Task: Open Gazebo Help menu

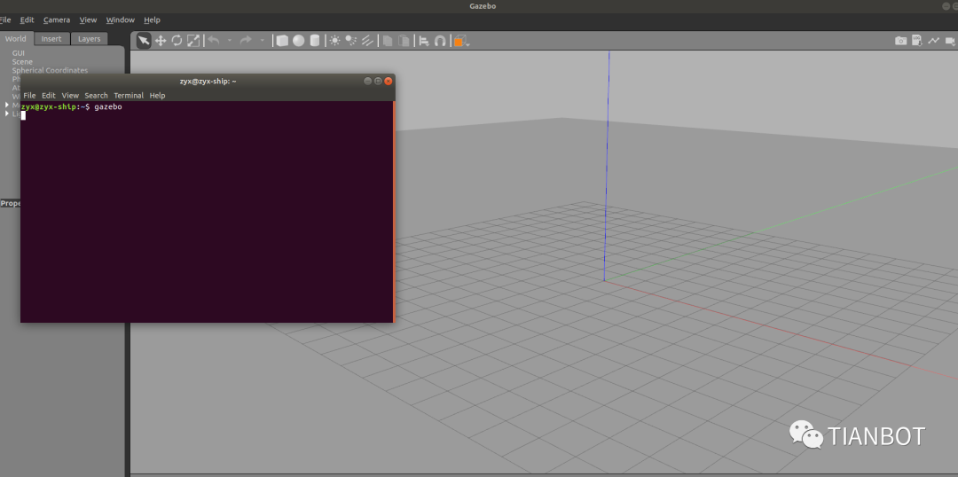Action: point(153,20)
